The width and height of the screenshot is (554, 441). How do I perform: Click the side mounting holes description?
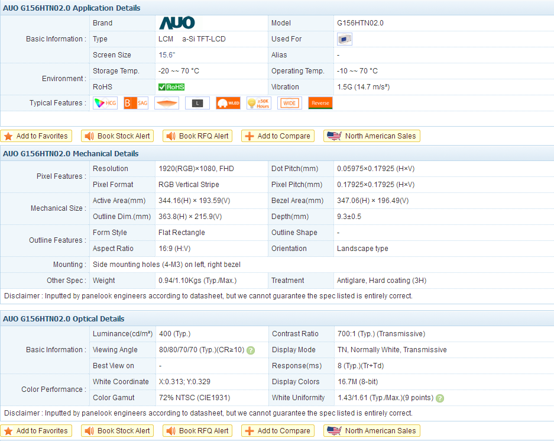click(x=166, y=264)
